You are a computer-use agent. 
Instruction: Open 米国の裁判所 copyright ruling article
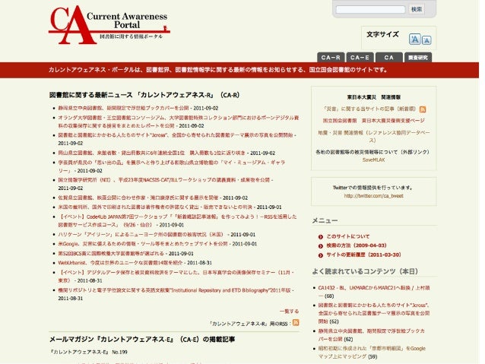[155, 207]
